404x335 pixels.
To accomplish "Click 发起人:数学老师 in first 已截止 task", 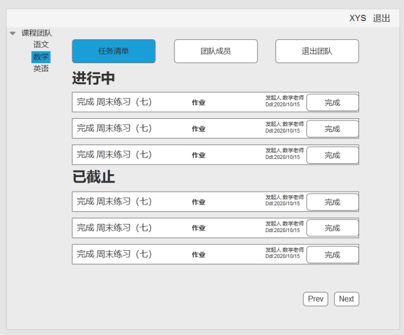I will click(x=285, y=198).
